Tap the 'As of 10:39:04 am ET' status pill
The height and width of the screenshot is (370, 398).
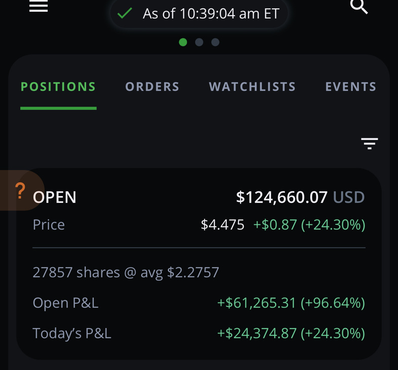tap(200, 13)
